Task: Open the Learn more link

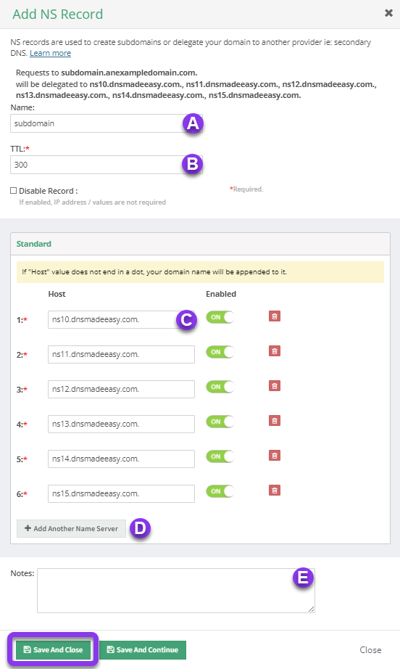Action: (50, 53)
